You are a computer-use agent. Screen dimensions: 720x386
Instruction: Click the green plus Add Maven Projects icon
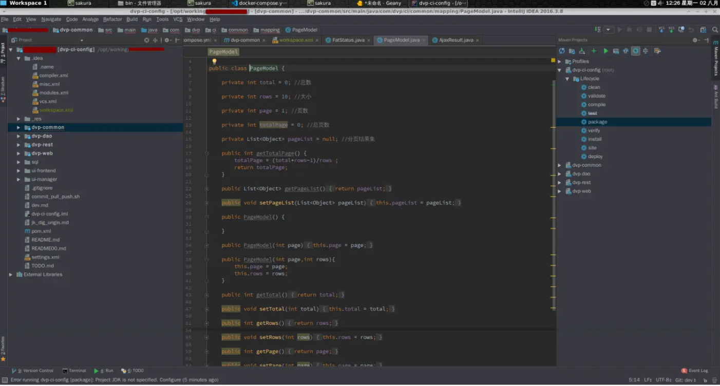(594, 51)
